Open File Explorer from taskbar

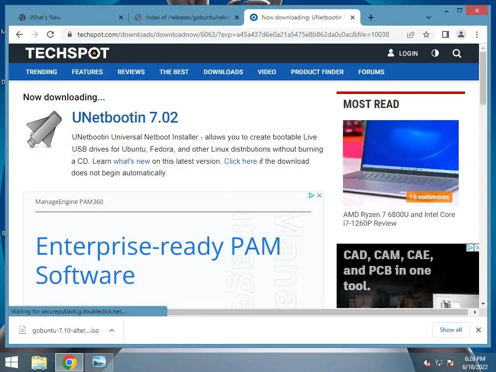39,362
